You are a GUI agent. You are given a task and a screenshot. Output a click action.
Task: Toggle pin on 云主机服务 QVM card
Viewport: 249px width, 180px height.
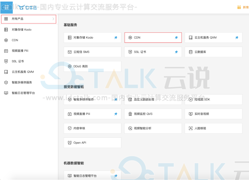pyautogui.click(x=237, y=38)
